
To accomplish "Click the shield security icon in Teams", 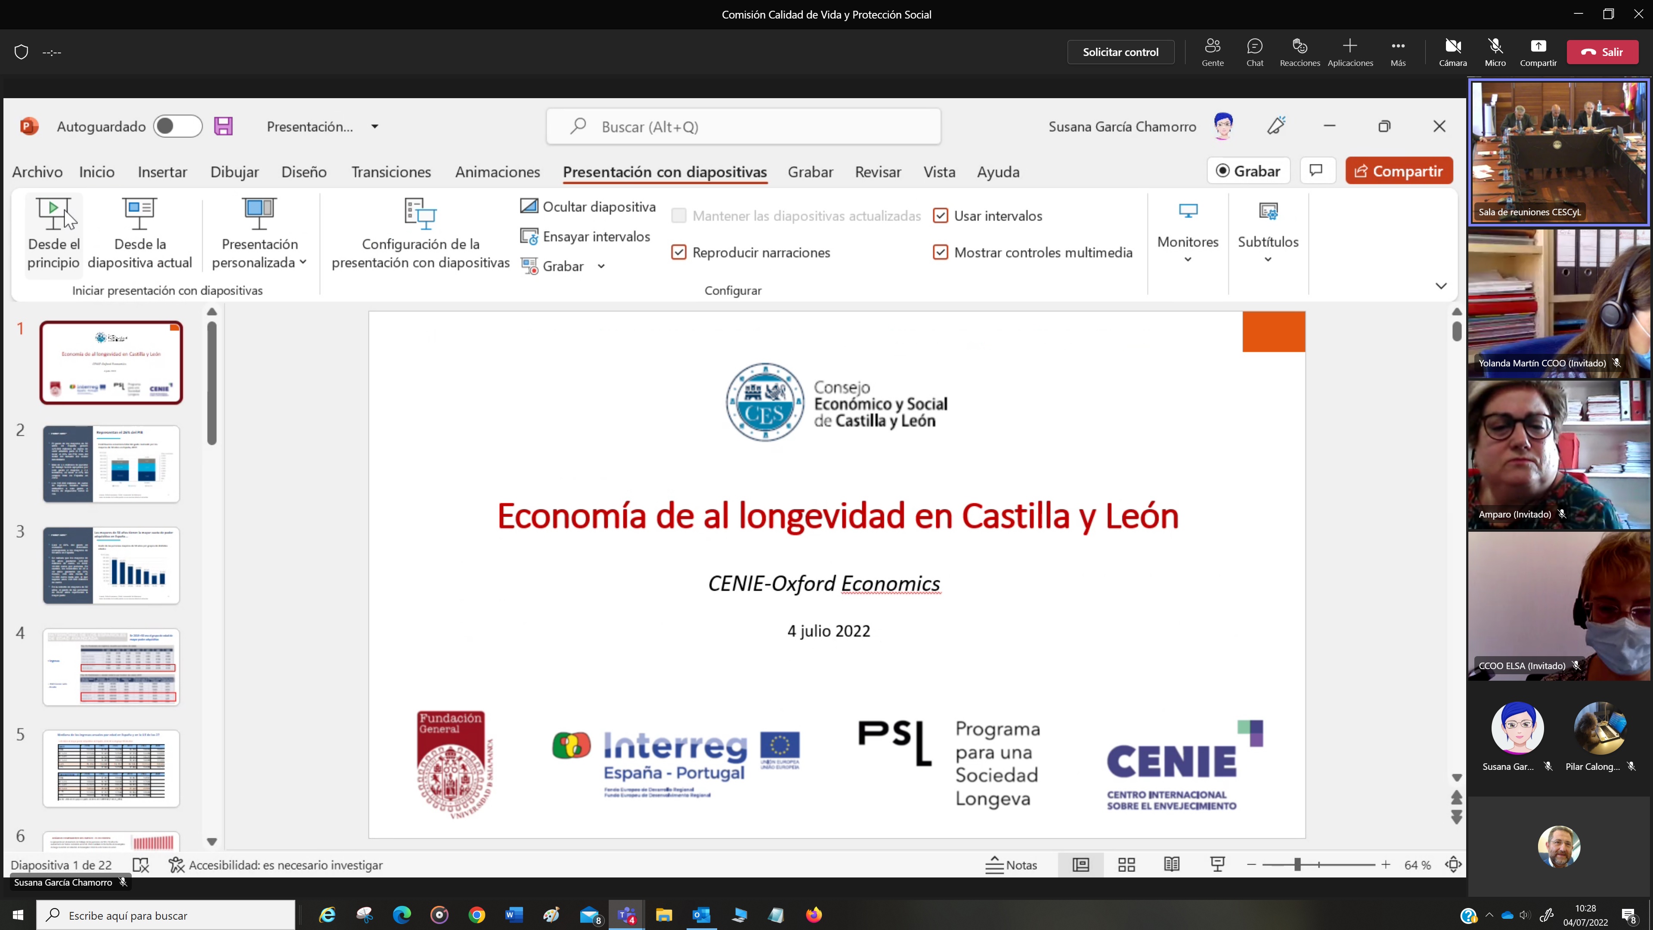I will tap(21, 52).
